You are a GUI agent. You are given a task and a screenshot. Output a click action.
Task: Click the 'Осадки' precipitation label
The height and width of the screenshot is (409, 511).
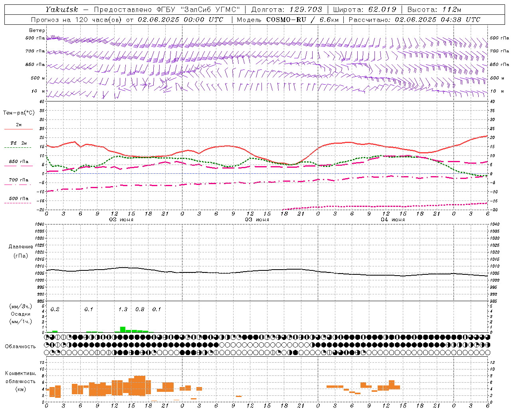pyautogui.click(x=21, y=314)
